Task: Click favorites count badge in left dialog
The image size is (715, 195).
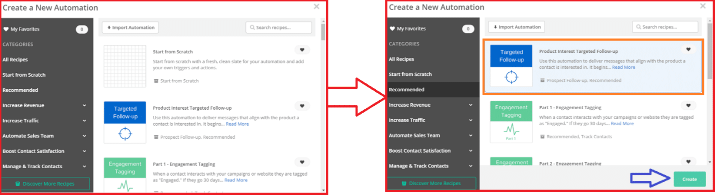Action: click(x=82, y=29)
